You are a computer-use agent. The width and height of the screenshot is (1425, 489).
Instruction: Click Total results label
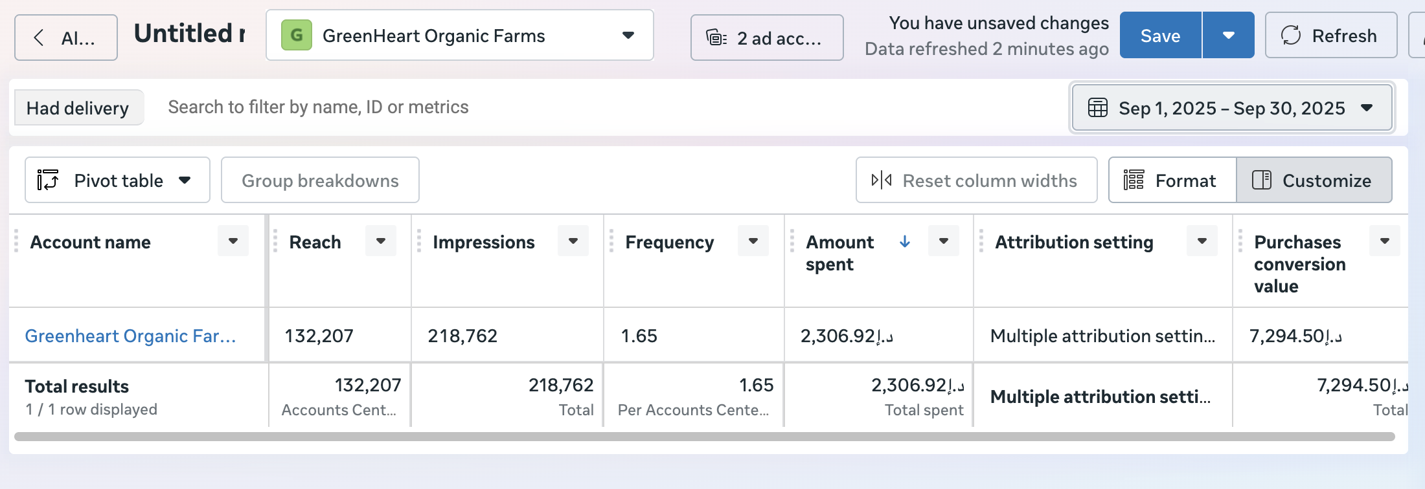[x=77, y=387]
